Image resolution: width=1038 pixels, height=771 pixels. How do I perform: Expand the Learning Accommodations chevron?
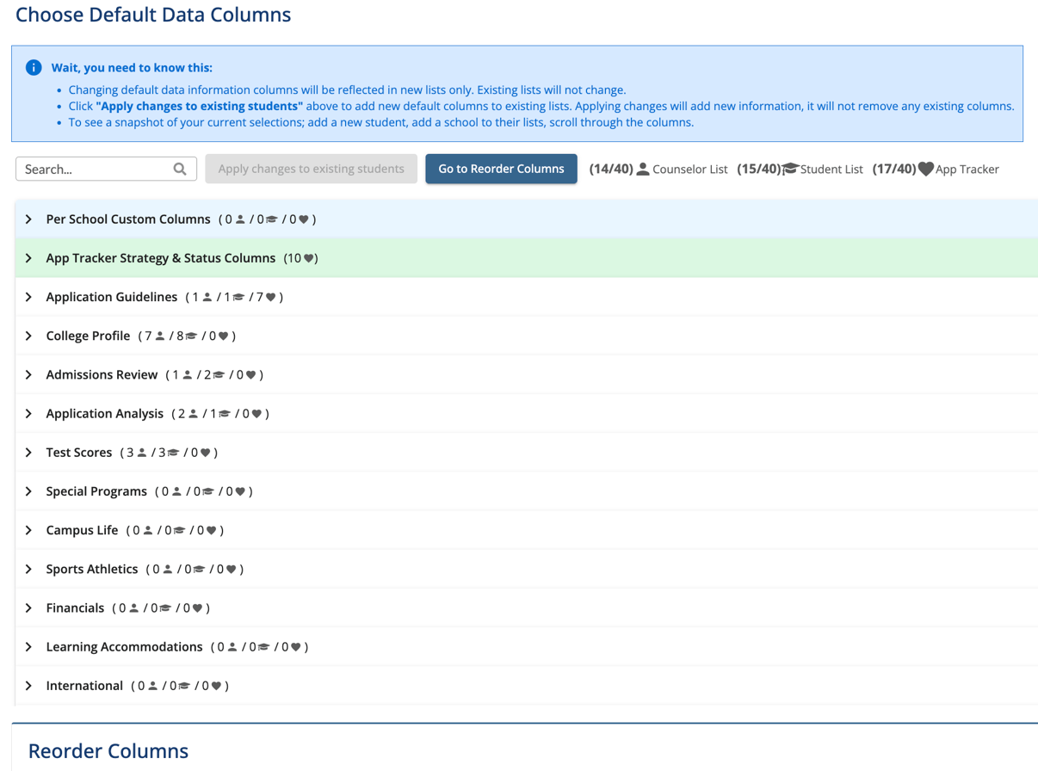coord(28,647)
